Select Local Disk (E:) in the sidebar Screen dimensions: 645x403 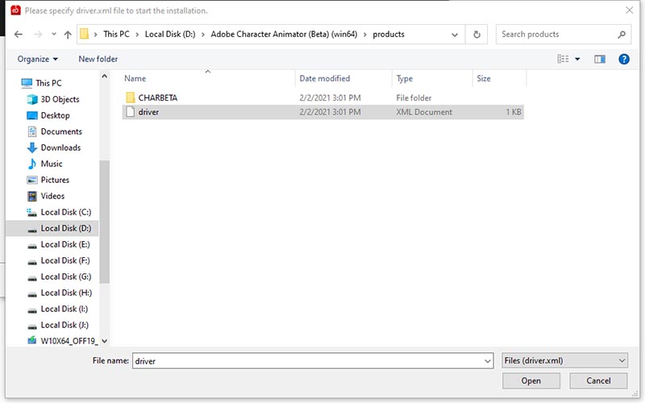pyautogui.click(x=65, y=244)
